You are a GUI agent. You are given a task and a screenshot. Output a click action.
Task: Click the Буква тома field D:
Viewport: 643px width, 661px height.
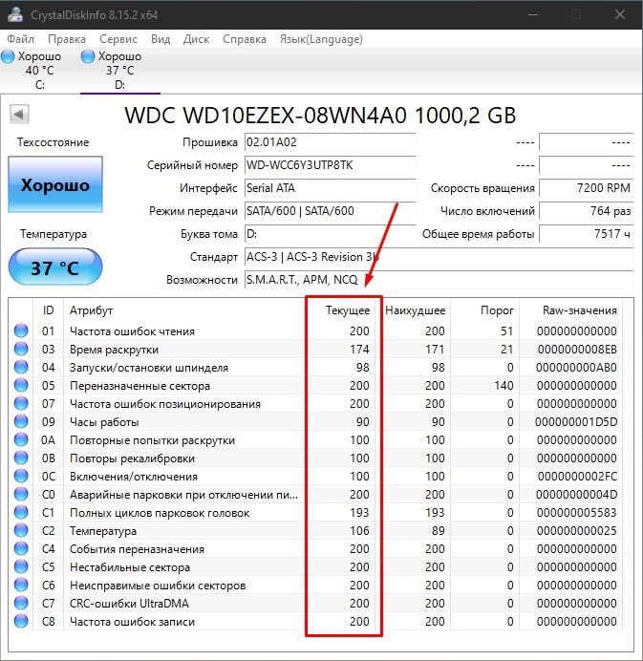pyautogui.click(x=331, y=233)
